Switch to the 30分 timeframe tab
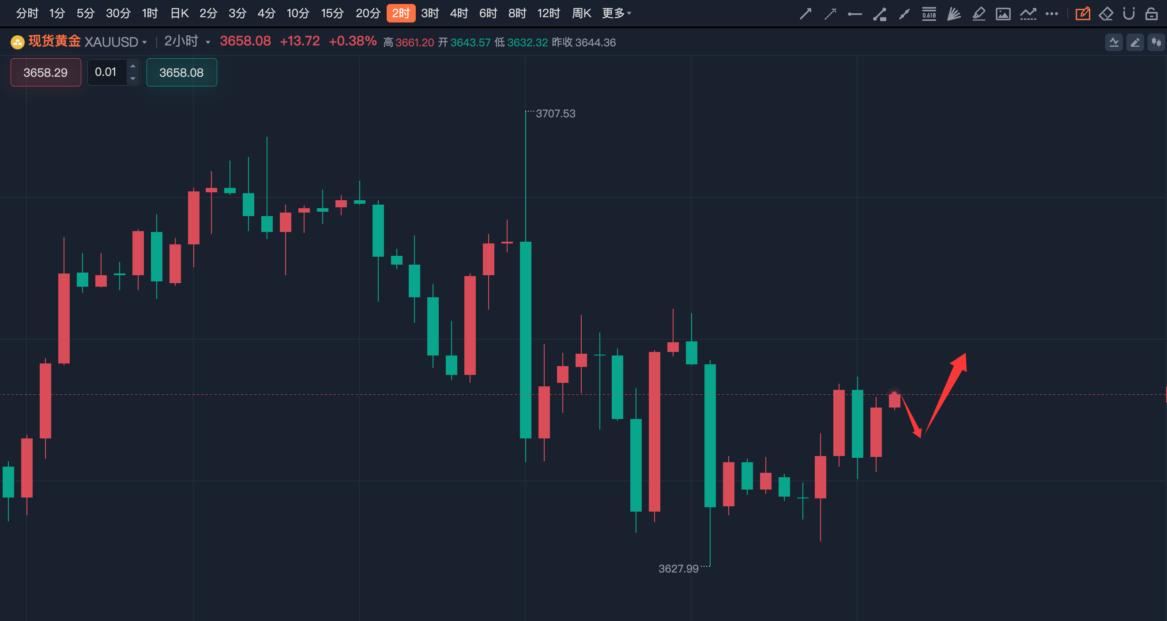 [x=118, y=14]
